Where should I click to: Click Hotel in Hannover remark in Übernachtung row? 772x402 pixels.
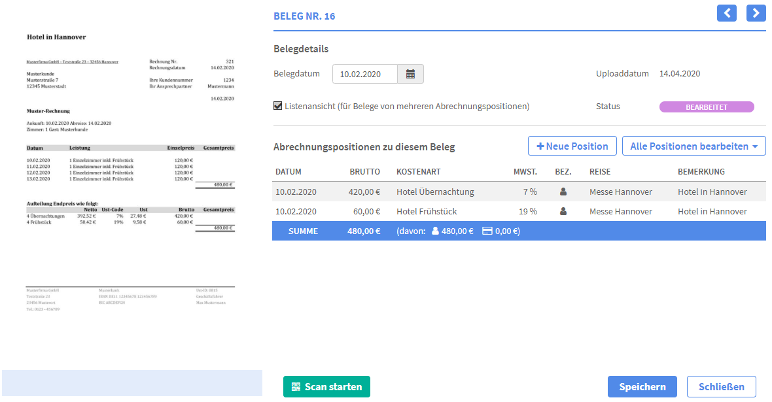[x=712, y=192]
